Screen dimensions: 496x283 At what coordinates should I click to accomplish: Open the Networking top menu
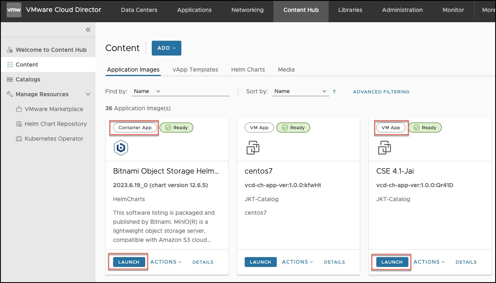[x=247, y=10]
